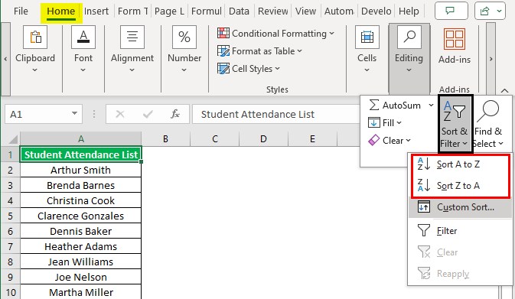Select cell Clarence Gonzales
This screenshot has height=299, width=515.
pos(81,216)
